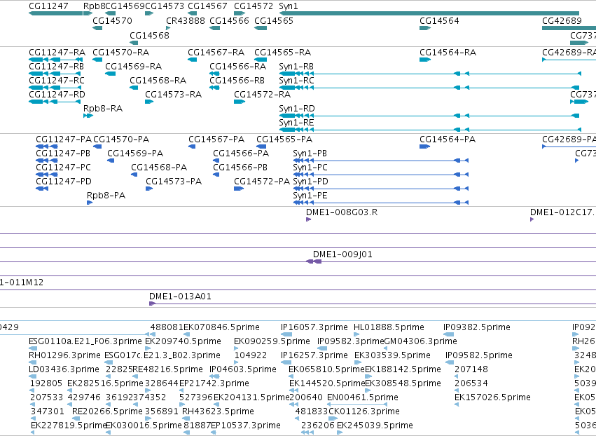This screenshot has height=436, width=596.
Task: Open the Rpb8-RA transcript label
Action: [103, 109]
